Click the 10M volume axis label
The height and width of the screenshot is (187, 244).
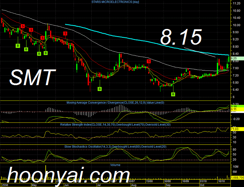pyautogui.click(x=236, y=167)
